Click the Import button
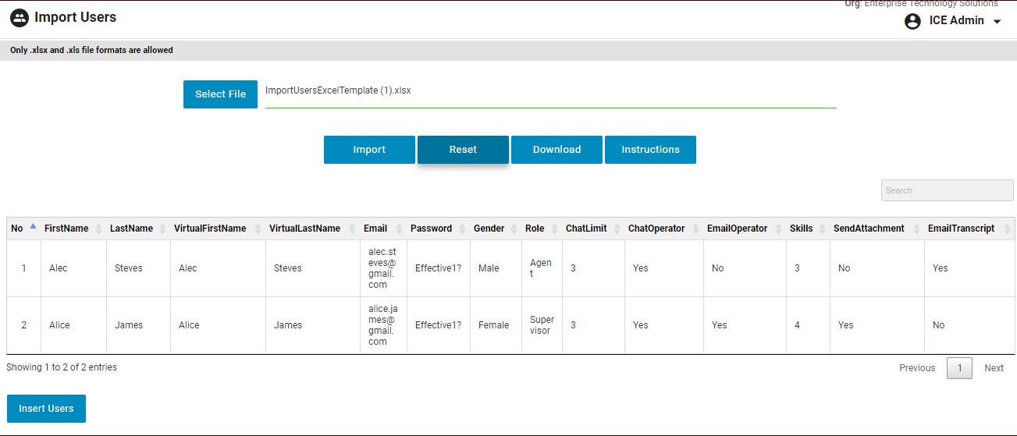This screenshot has height=436, width=1017. point(369,150)
